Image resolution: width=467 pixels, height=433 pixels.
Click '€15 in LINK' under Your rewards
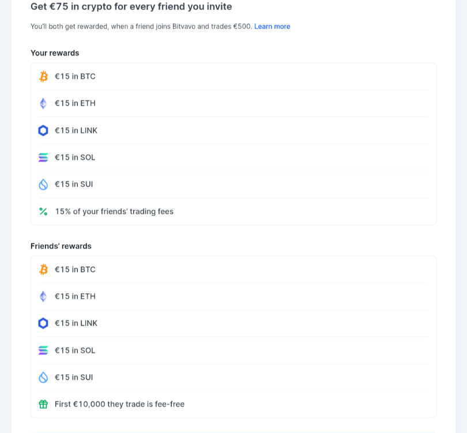(x=76, y=130)
